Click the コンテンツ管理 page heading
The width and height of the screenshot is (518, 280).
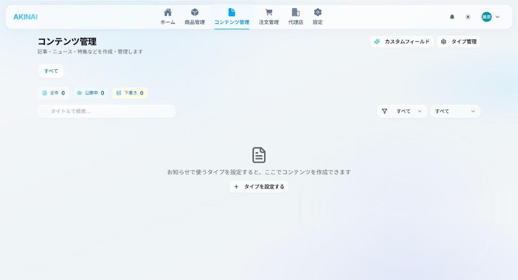67,41
